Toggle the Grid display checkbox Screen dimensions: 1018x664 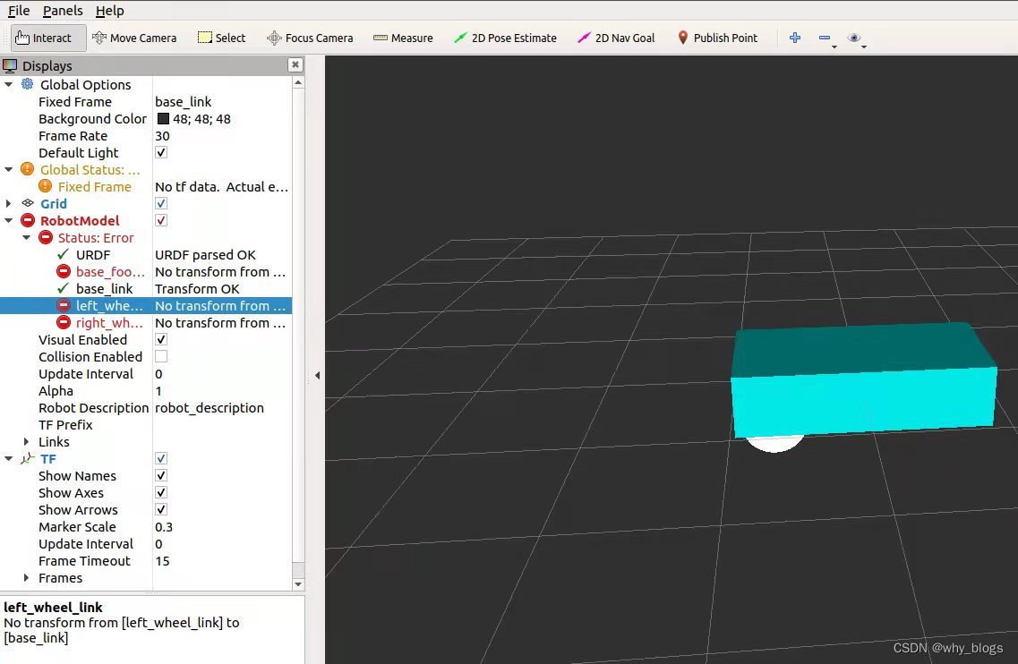coord(161,203)
